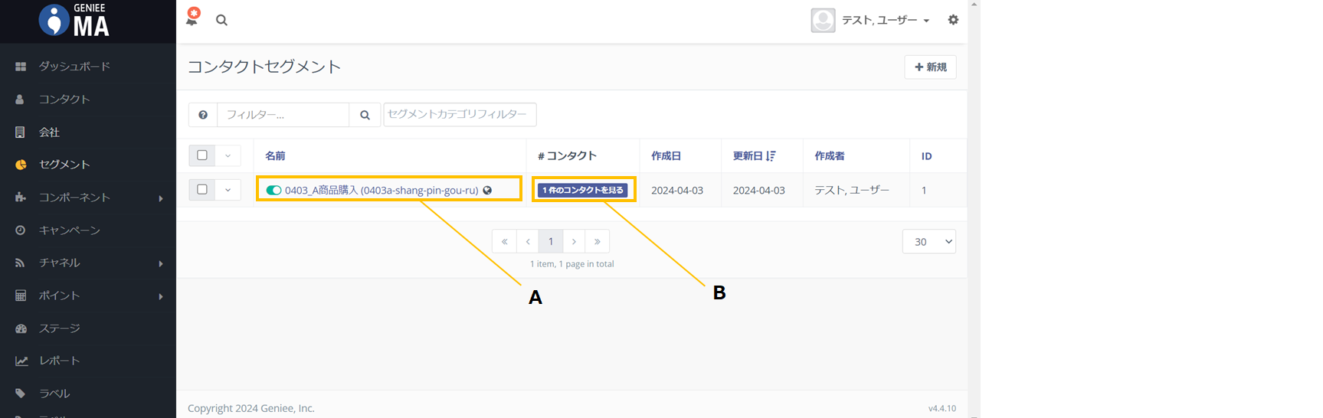The height and width of the screenshot is (418, 1323).
Task: Click the filter search magnifier button
Action: 365,115
